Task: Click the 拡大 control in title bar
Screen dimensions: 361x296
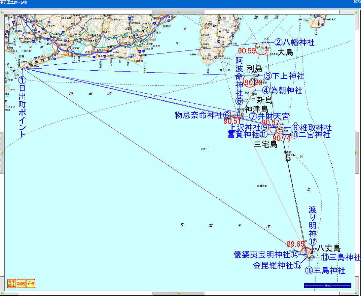Action: click(357, 2)
